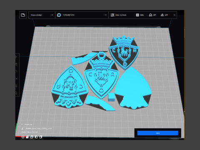Open the Prusa i3 Mk2 printer dropdown
200x150 pixels.
42,15
